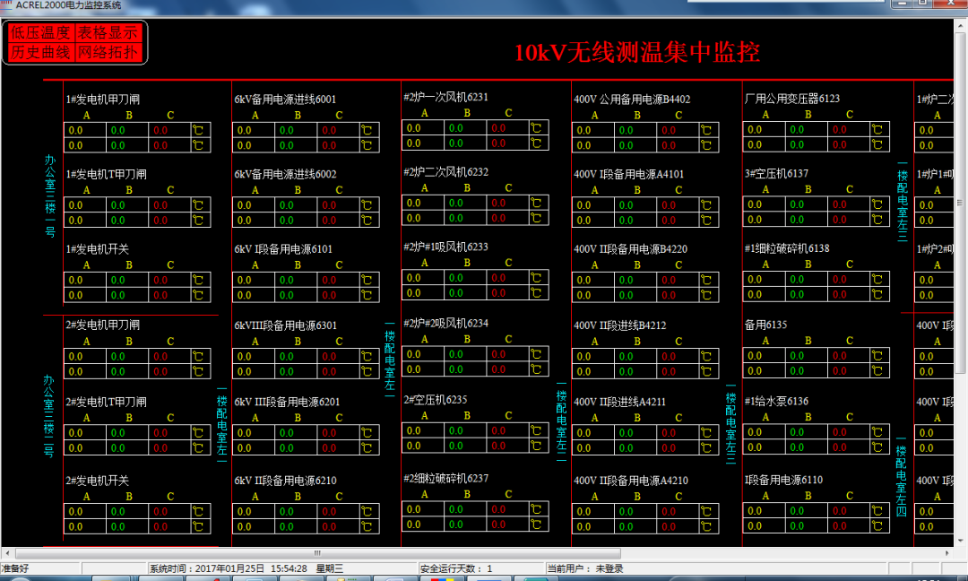The width and height of the screenshot is (968, 581).
Task: Select the 400V 公用备用电源B4402 panel title
Action: tap(630, 99)
